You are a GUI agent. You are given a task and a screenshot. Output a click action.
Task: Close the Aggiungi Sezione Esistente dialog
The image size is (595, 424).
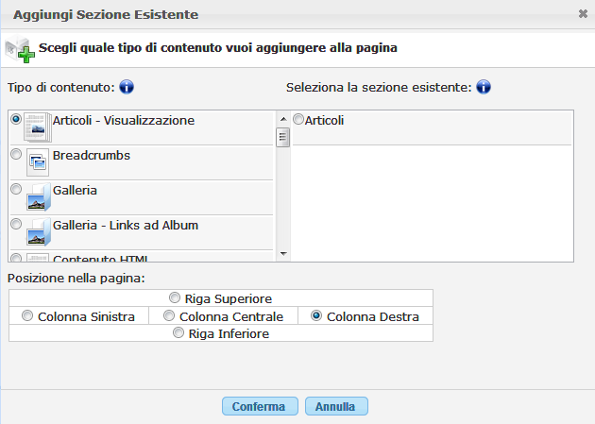point(583,14)
